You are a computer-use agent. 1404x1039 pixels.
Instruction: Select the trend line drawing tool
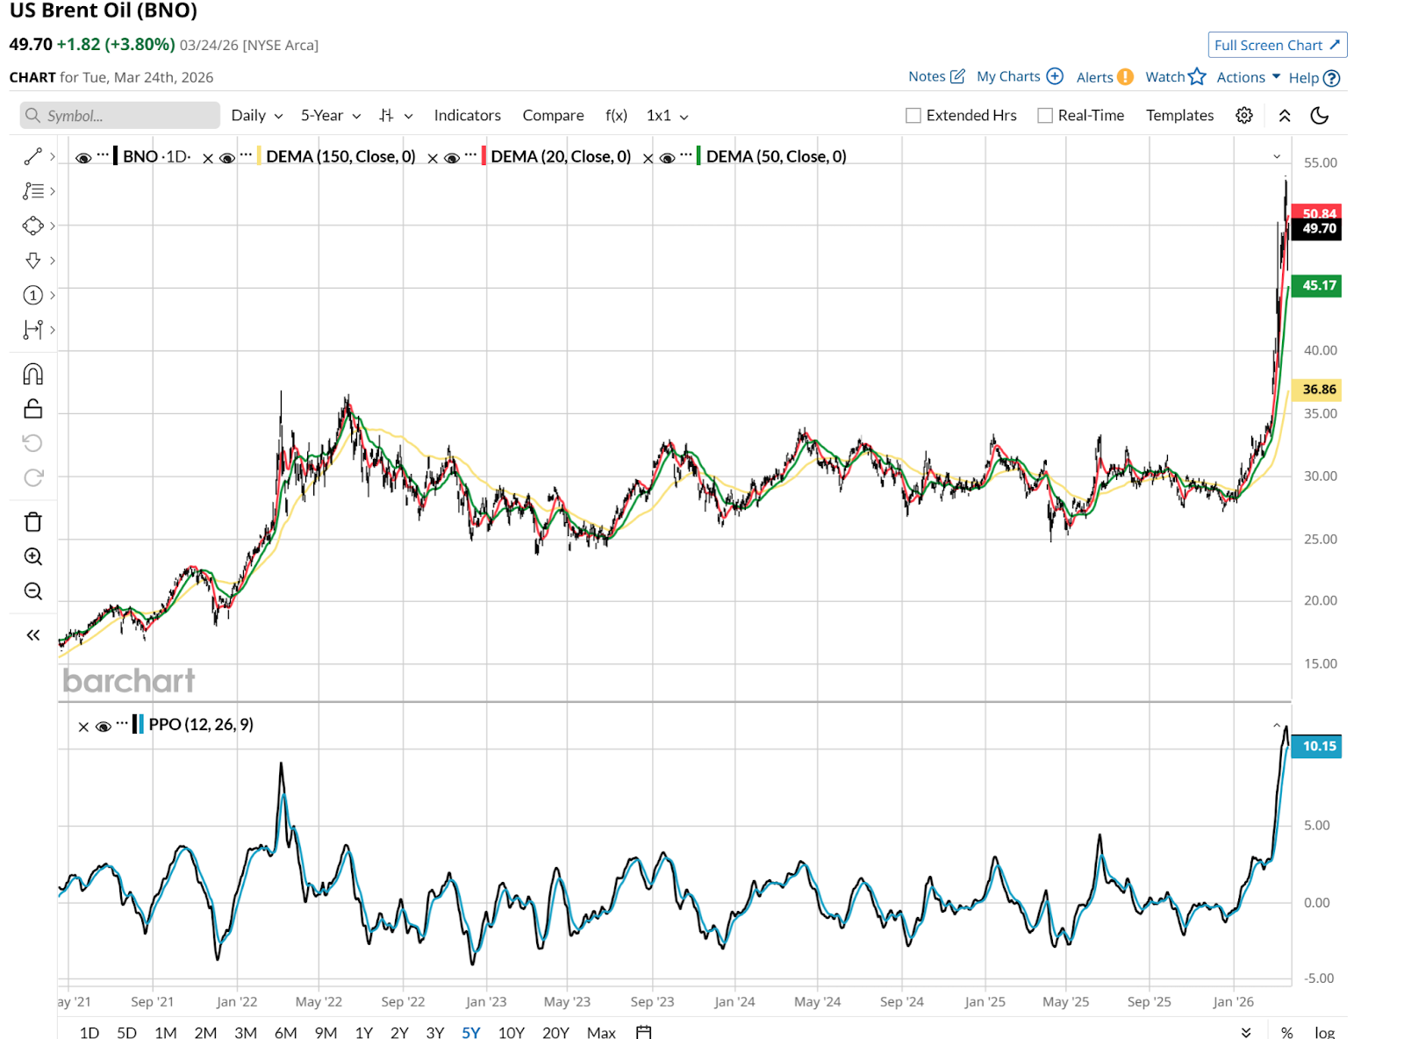coord(32,156)
